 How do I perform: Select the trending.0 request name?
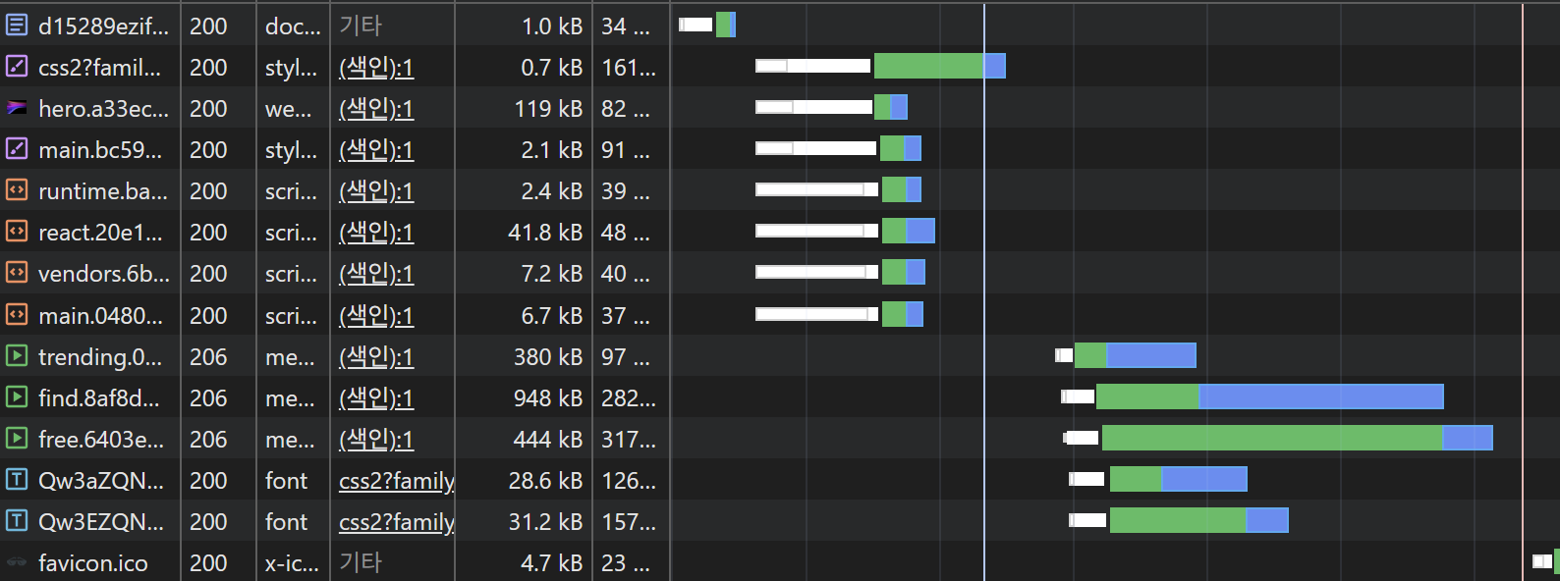click(x=100, y=357)
